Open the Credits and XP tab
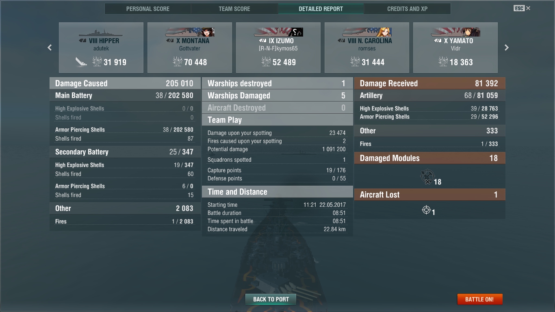555x312 pixels. coord(407,9)
